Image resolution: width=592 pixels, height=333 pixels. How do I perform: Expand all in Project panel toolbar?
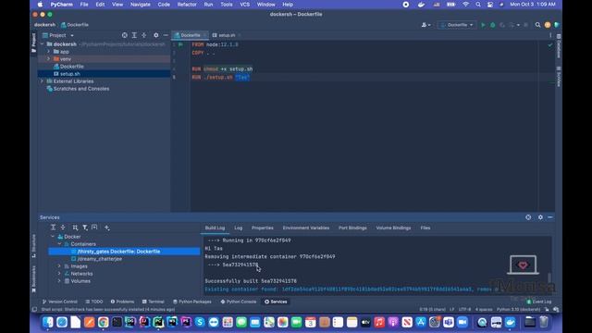134,35
